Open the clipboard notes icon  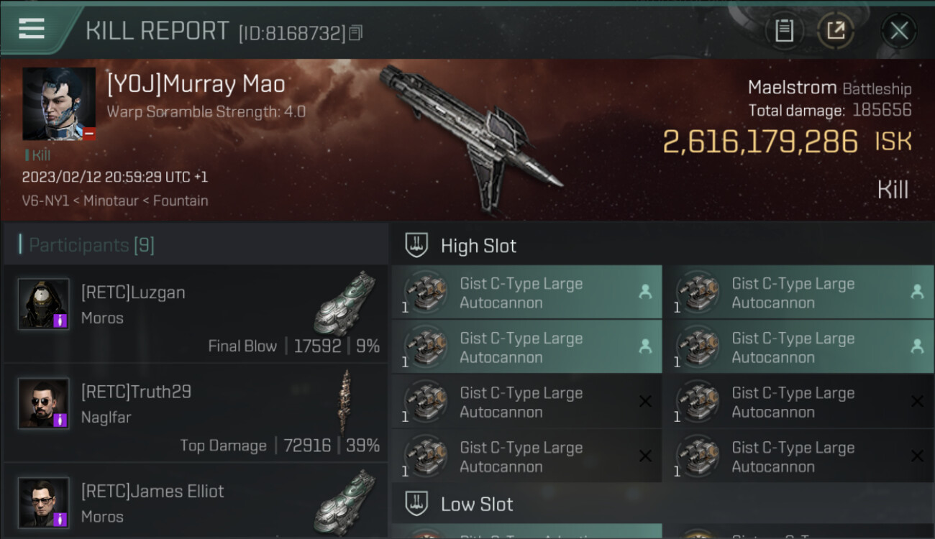[x=784, y=30]
